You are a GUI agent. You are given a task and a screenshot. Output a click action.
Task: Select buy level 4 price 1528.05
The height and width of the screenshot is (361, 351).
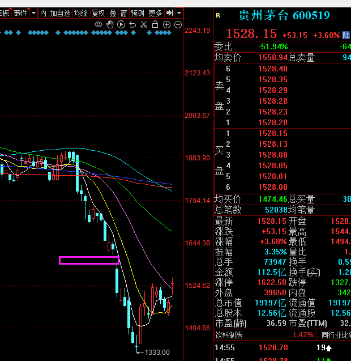pyautogui.click(x=273, y=165)
